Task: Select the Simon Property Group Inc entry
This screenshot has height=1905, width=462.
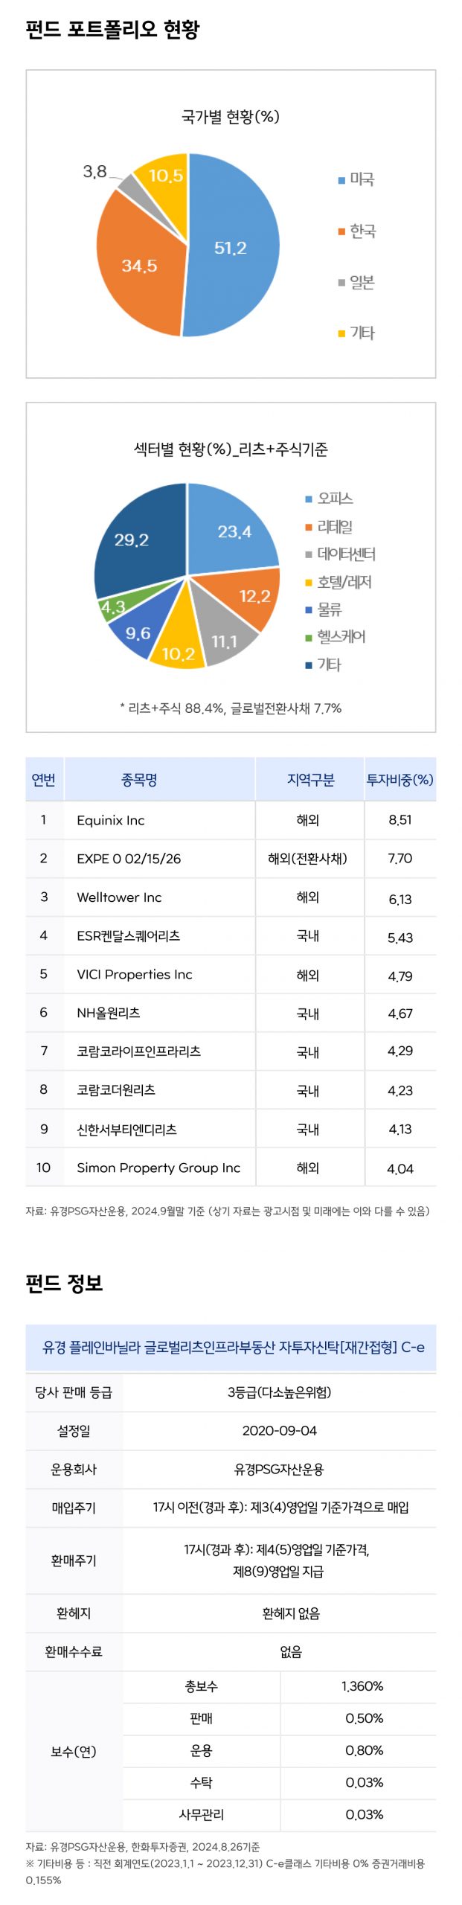Action: [x=158, y=1168]
